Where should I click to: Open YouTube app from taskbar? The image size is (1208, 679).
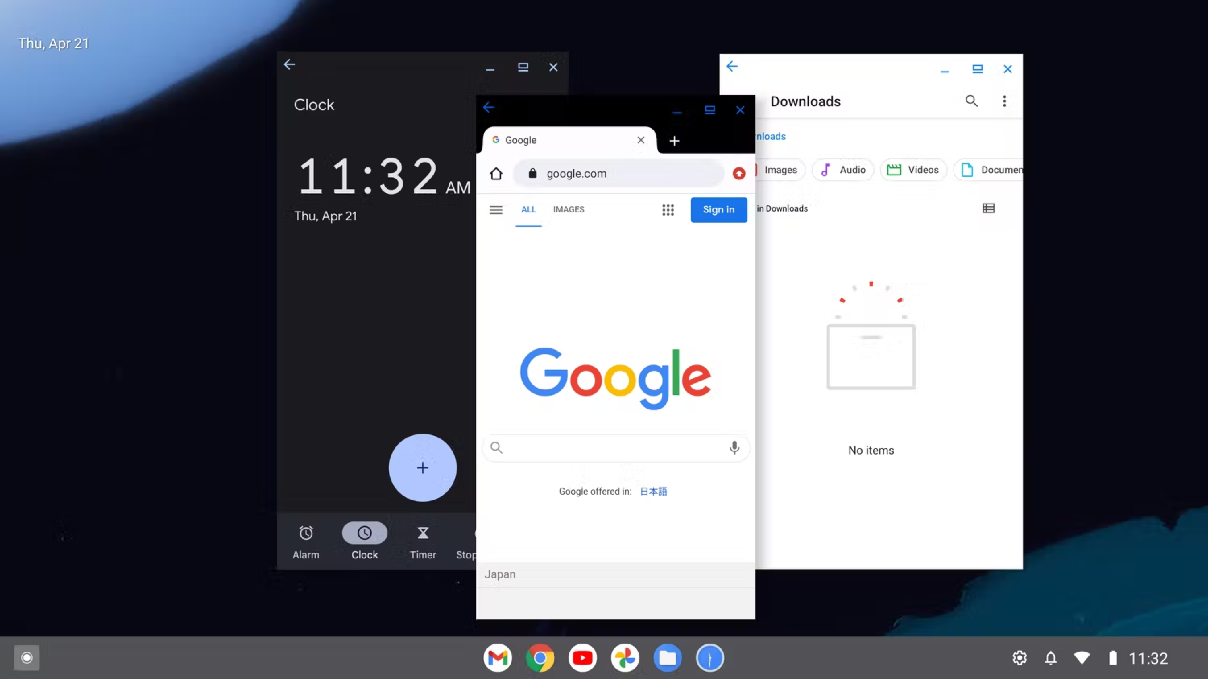(582, 657)
